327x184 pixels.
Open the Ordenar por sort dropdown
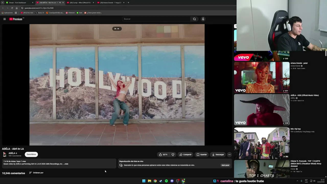point(36,173)
